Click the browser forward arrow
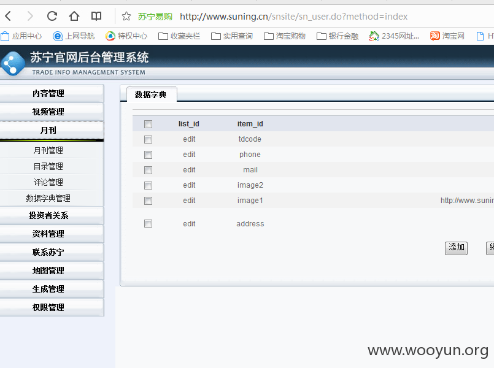The width and height of the screenshot is (494, 368). (30, 16)
